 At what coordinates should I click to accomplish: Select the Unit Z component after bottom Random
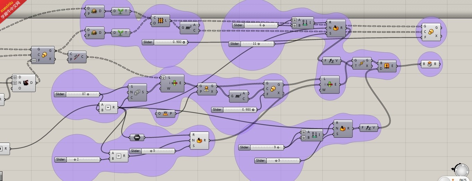[369, 128]
